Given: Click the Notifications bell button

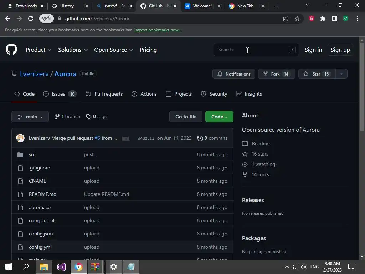Looking at the screenshot, I should (234, 74).
